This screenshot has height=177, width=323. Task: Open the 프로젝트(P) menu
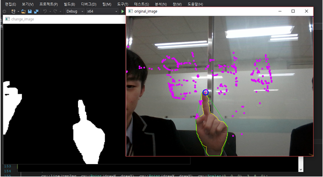tap(49, 4)
